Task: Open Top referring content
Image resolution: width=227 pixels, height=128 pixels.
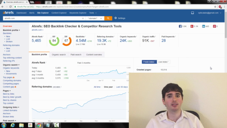Action: [x=12, y=58]
